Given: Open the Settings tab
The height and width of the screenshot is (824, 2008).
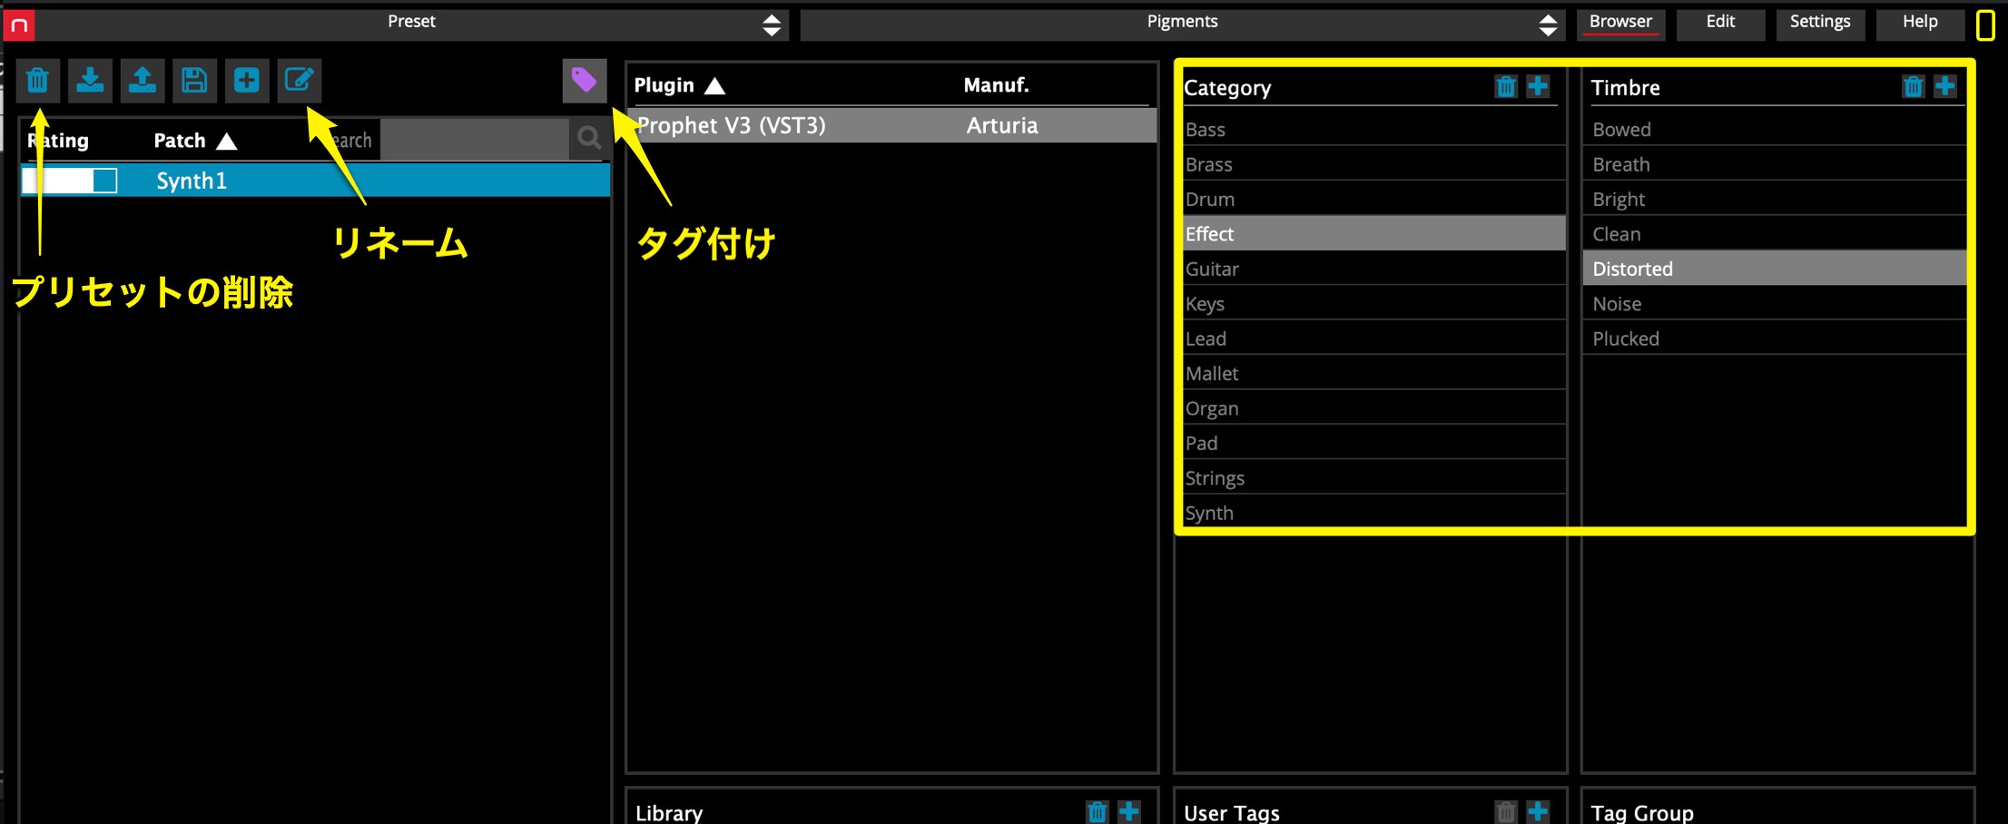Looking at the screenshot, I should pyautogui.click(x=1820, y=23).
